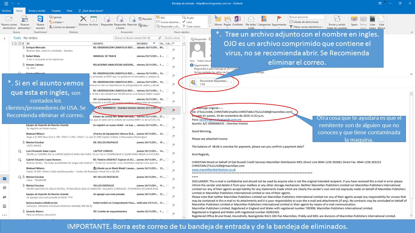
Task: Mark message as Spam
Action: (x=354, y=21)
